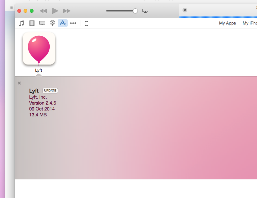Image resolution: width=257 pixels, height=198 pixels.
Task: Click the dotted grid icon in background window
Action: click(x=12, y=7)
